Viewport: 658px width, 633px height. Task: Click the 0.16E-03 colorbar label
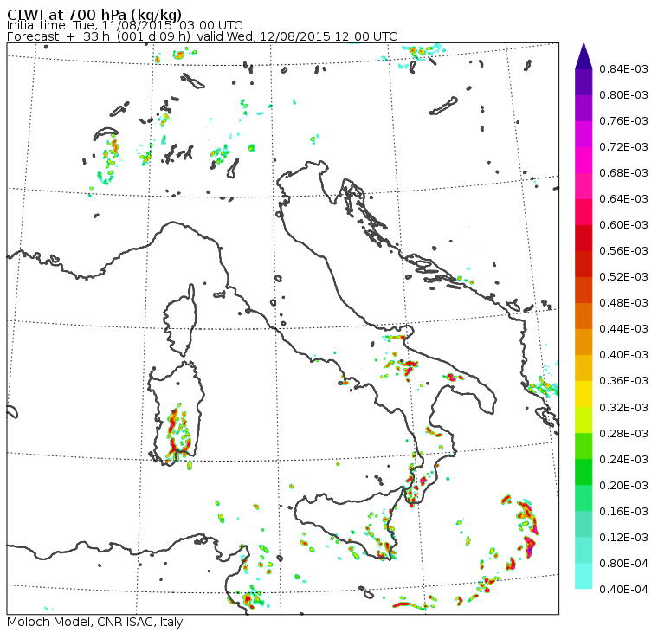tap(623, 512)
